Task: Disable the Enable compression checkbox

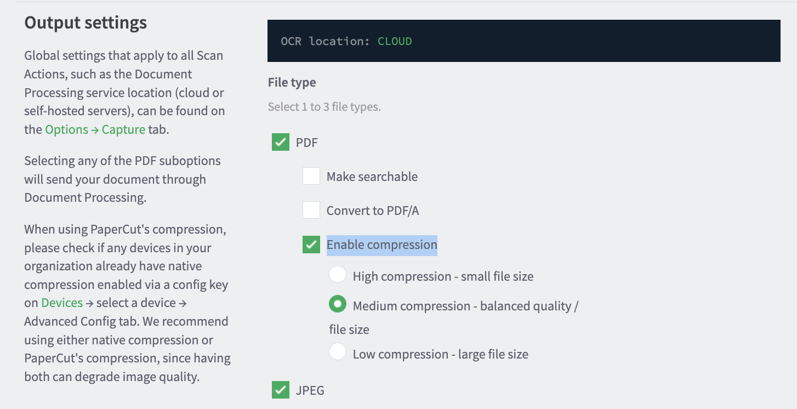Action: [311, 245]
